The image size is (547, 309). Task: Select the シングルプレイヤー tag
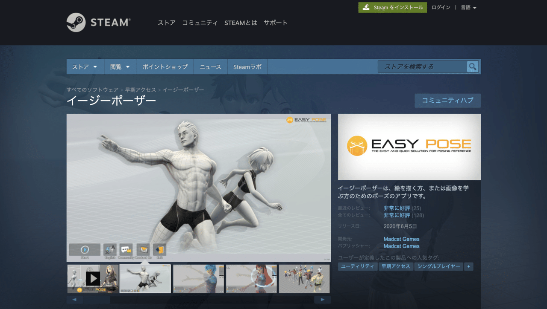[x=438, y=266]
